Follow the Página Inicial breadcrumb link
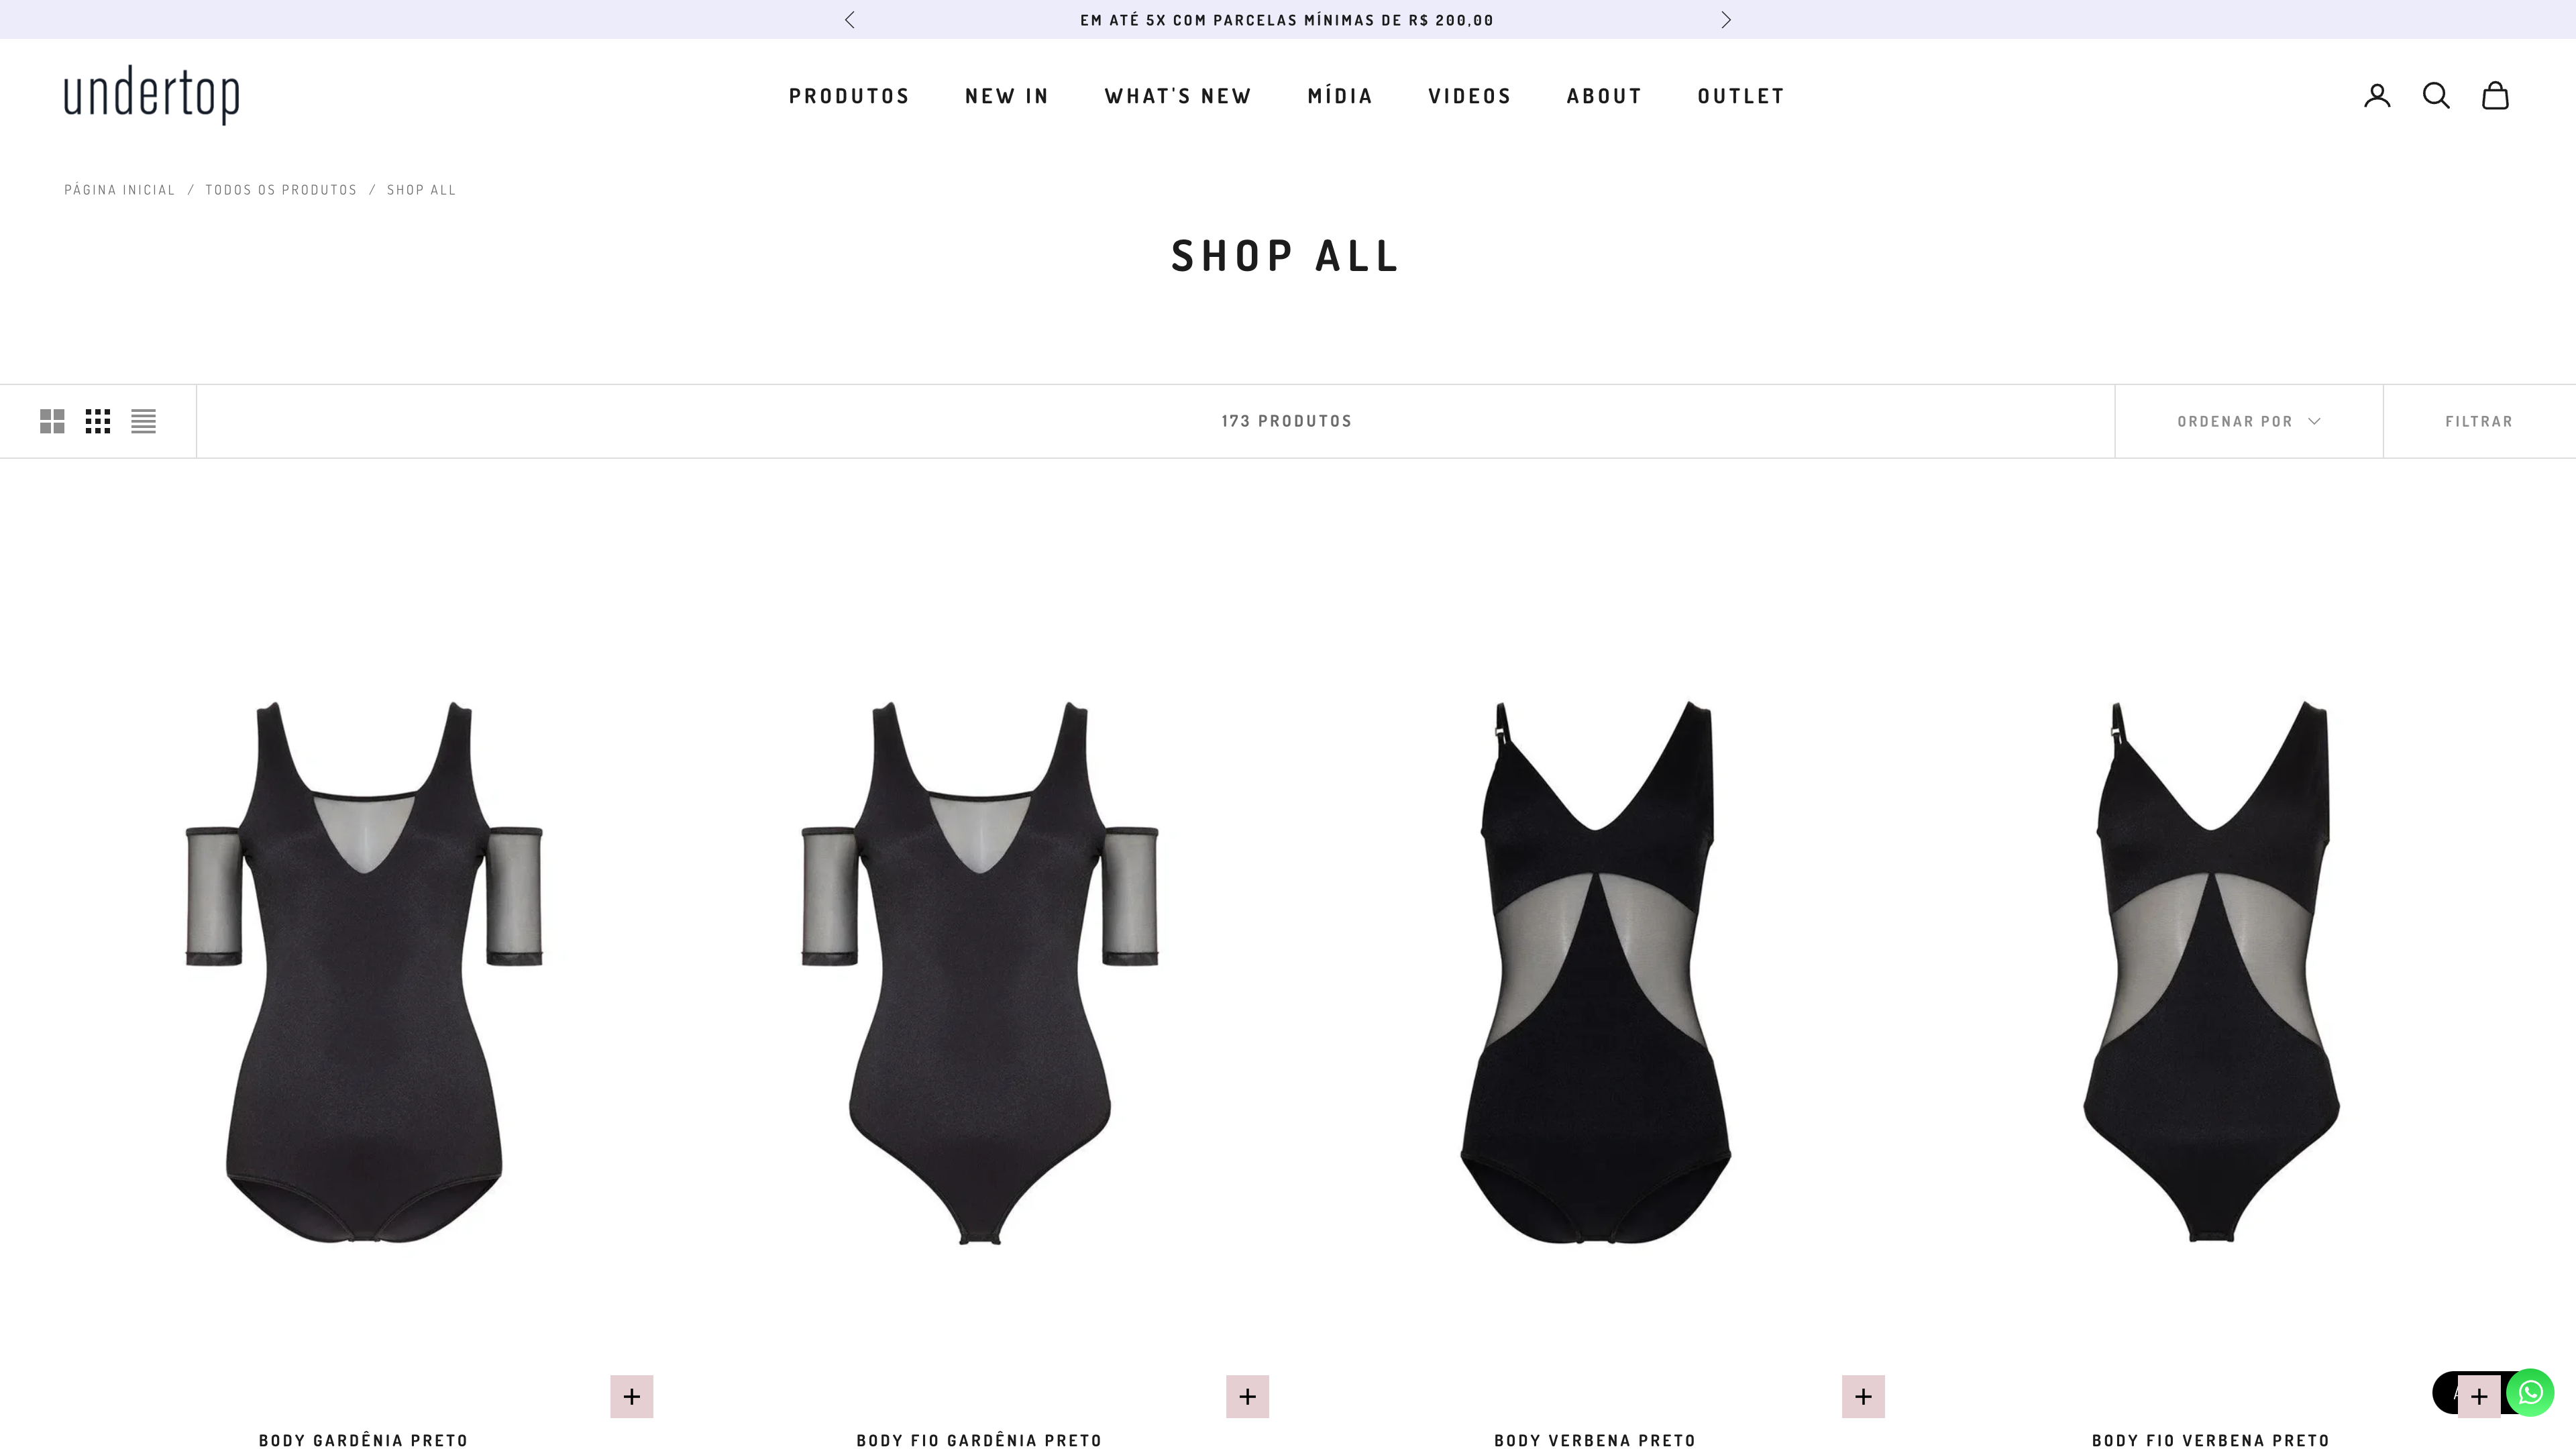 120,189
